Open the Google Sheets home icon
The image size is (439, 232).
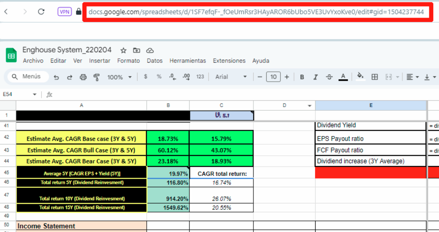click(x=11, y=55)
